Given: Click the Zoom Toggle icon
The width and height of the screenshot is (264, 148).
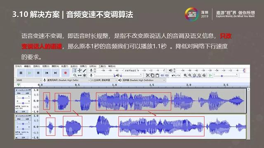Looking at the screenshot, I should coord(204,75).
